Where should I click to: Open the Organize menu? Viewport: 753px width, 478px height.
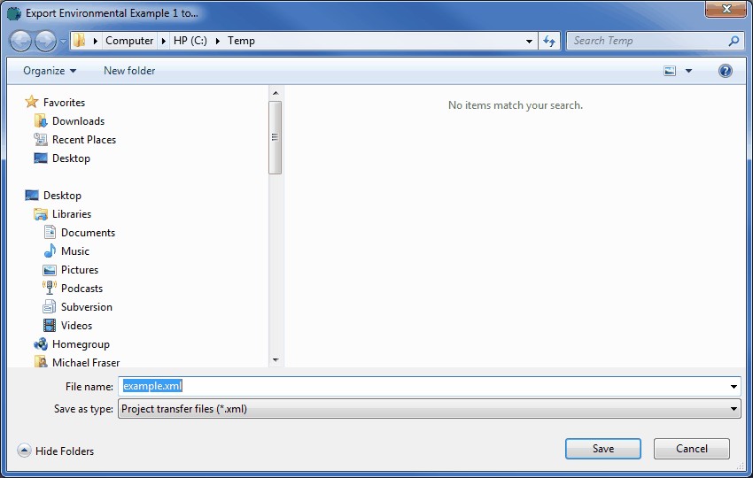tap(50, 71)
